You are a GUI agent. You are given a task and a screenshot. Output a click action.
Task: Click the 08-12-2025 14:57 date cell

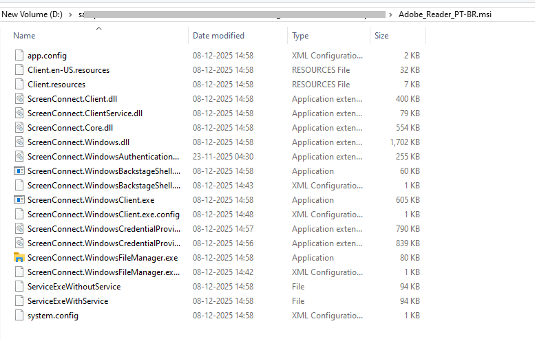click(223, 228)
